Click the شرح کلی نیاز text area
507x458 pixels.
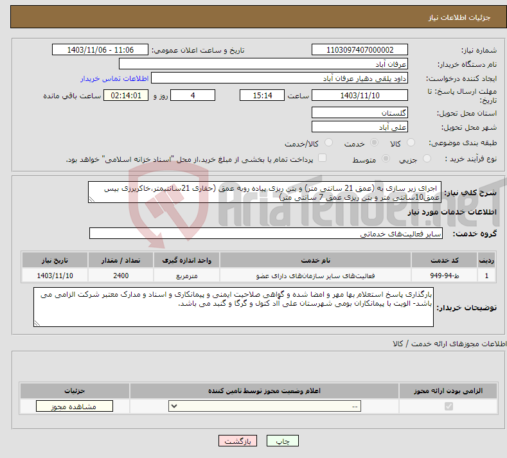point(265,192)
